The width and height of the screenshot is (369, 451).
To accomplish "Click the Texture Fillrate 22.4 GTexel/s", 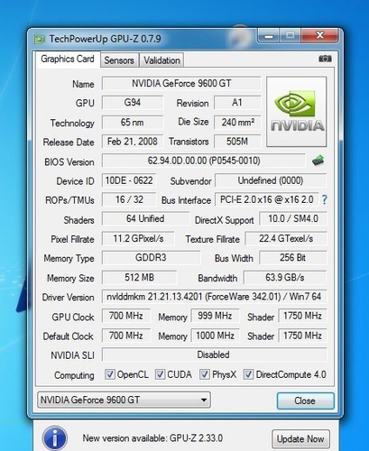I will click(x=286, y=238).
